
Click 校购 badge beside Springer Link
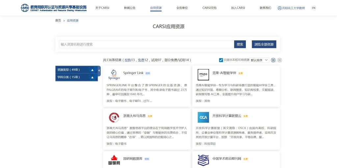[148, 73]
